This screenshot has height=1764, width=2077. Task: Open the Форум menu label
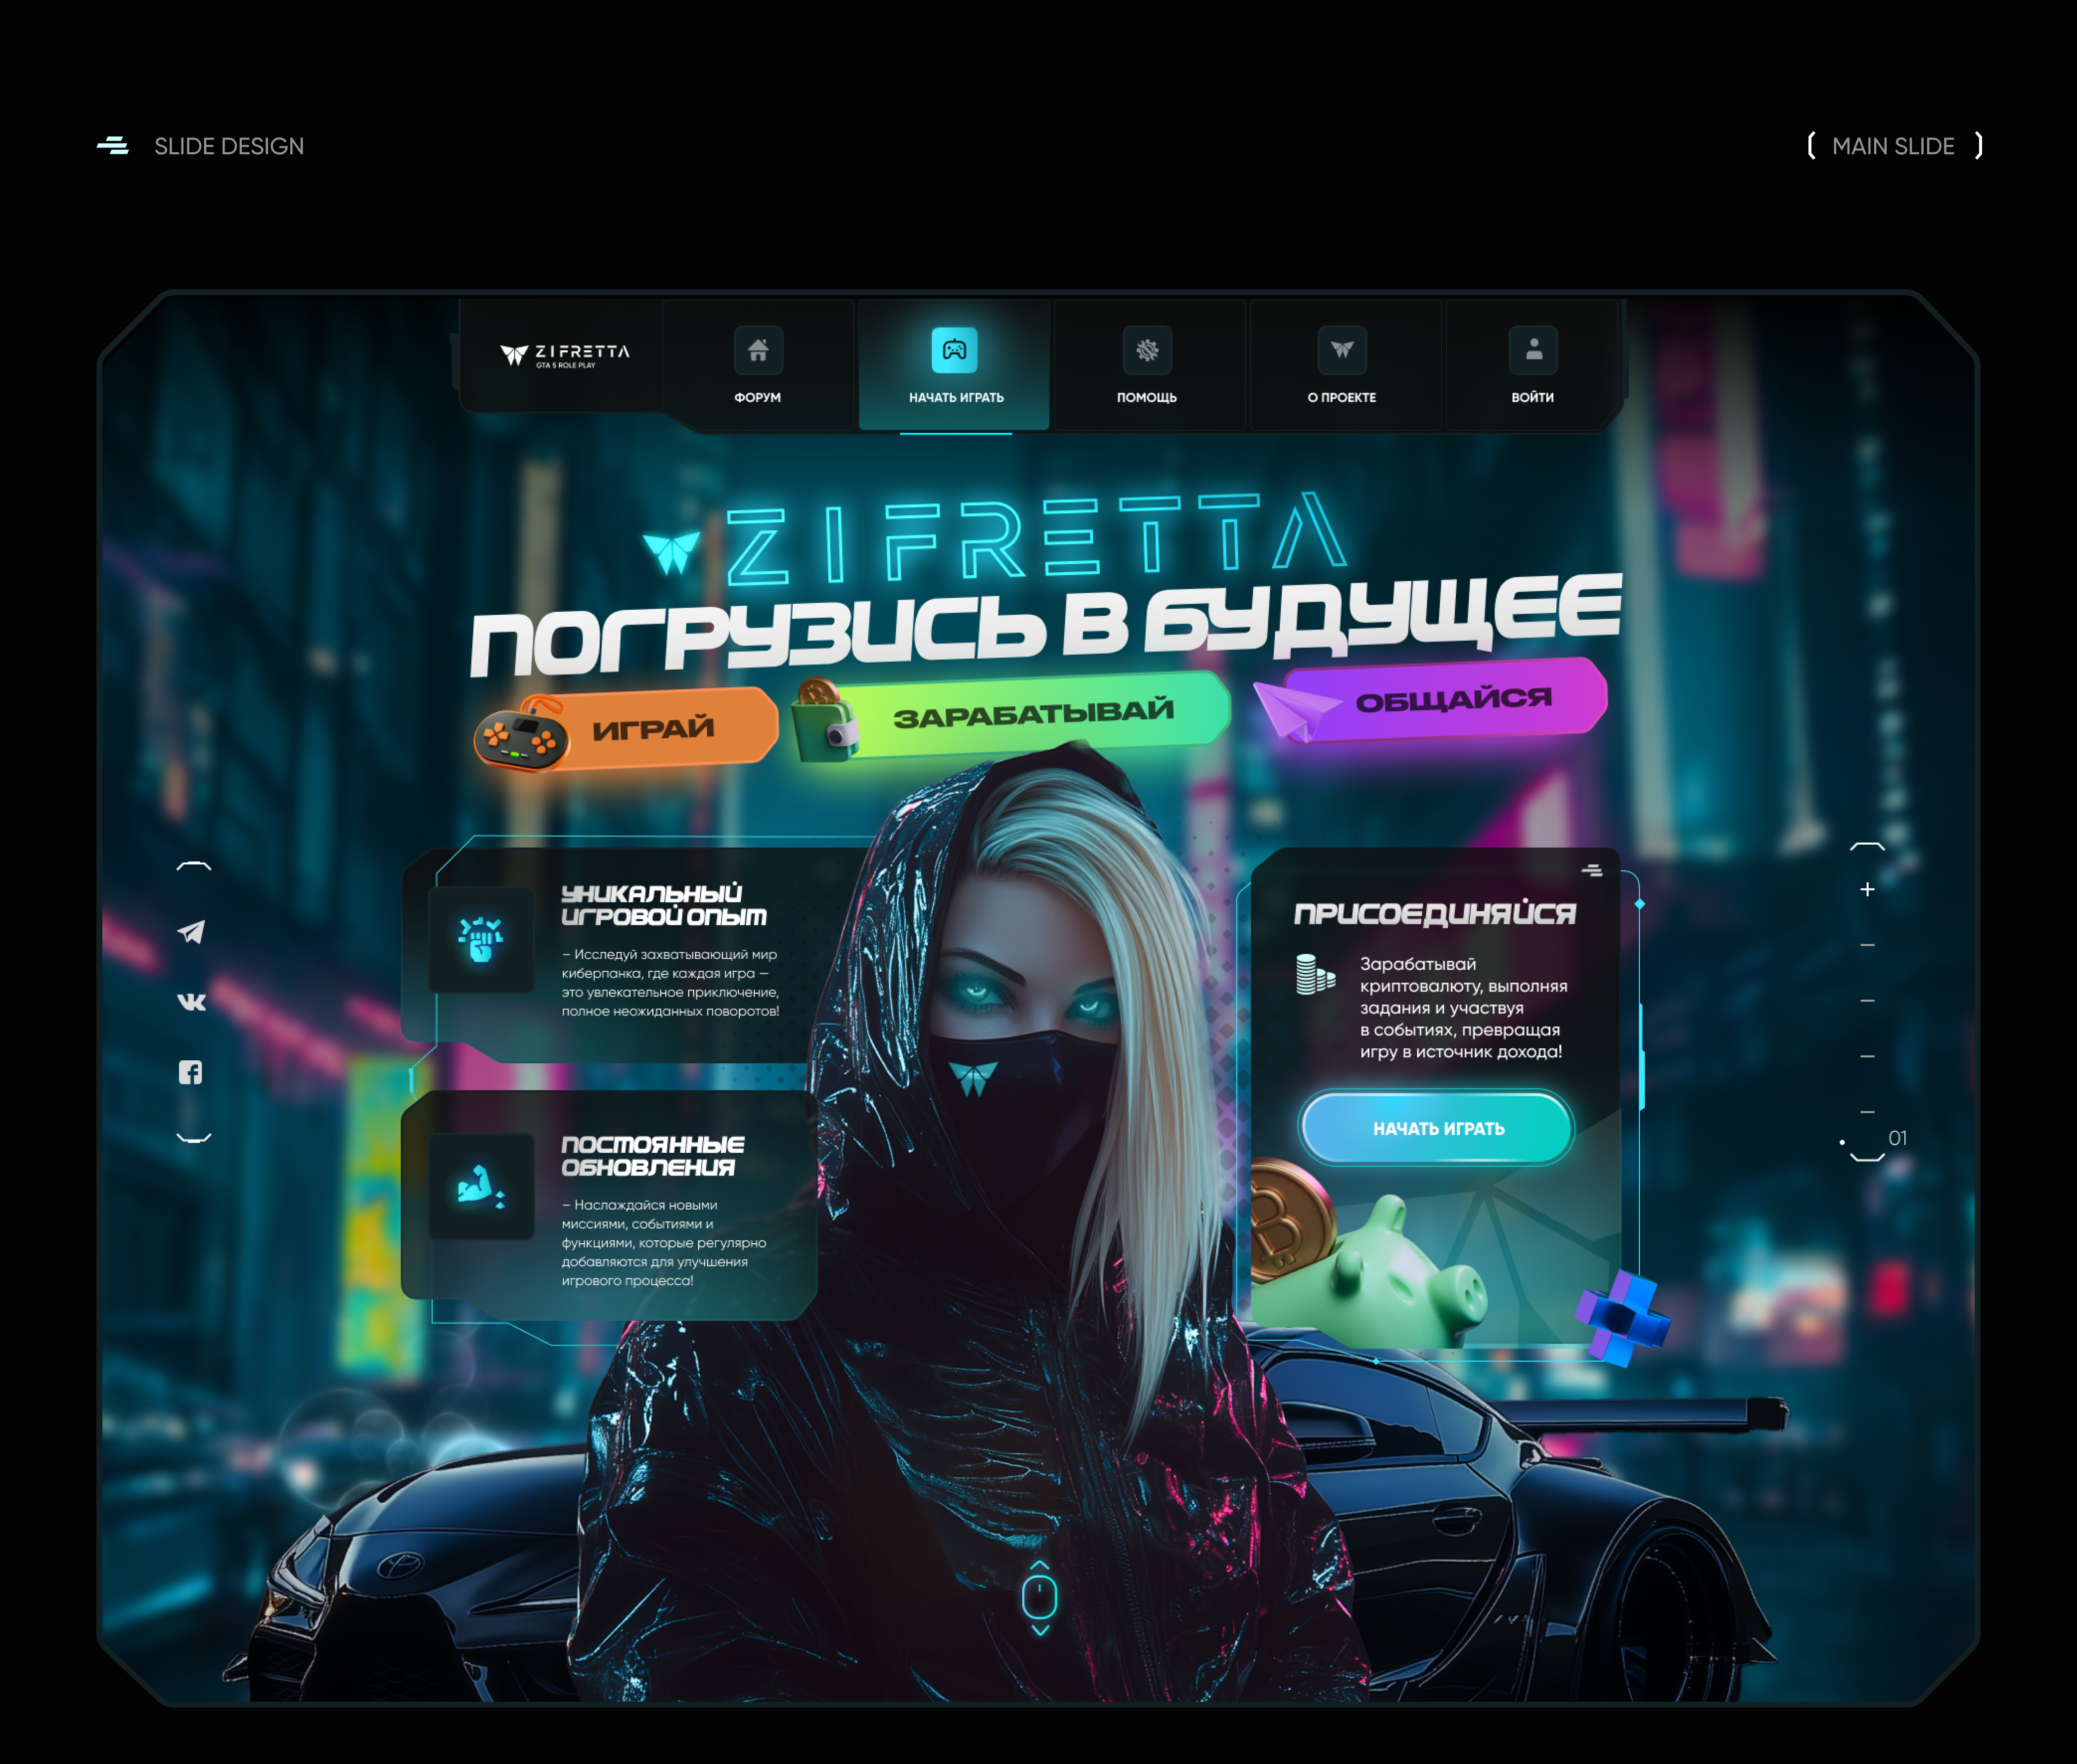click(x=758, y=398)
